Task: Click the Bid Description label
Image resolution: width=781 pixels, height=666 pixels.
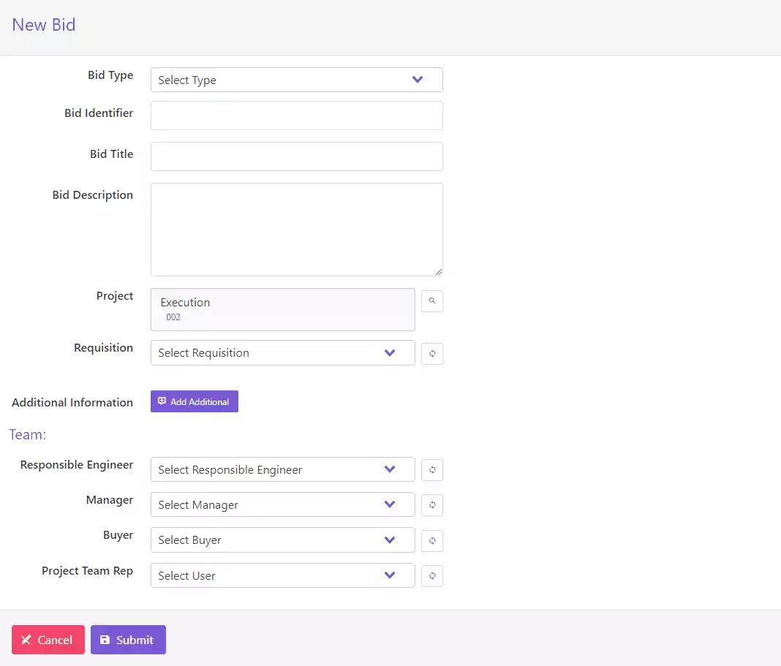Action: pyautogui.click(x=93, y=194)
